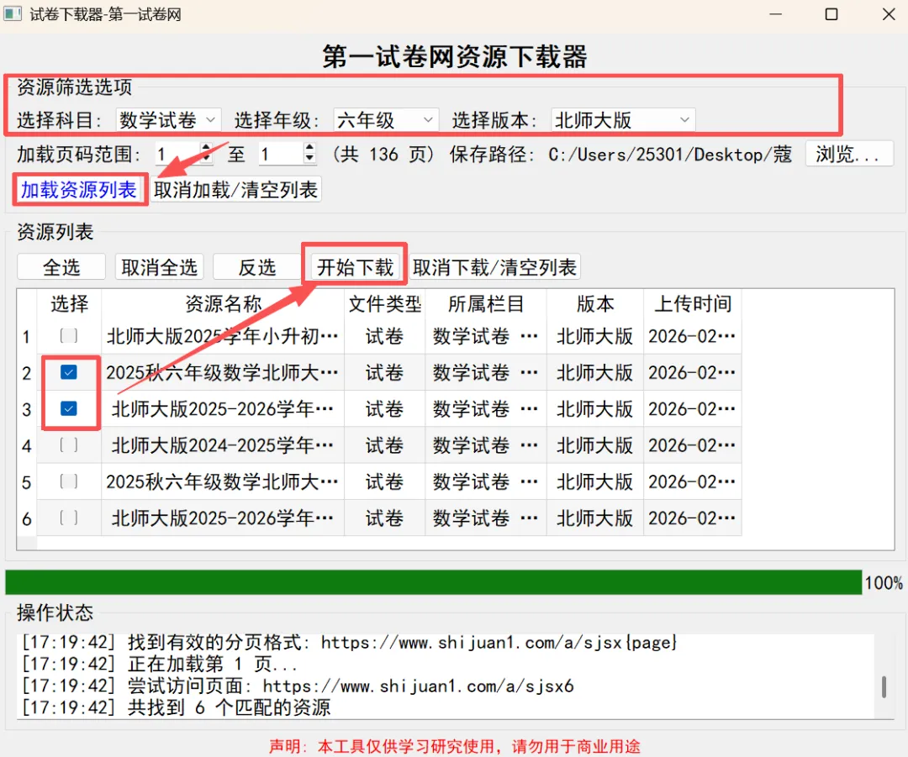Click 试卷 file type cell in row 1
The height and width of the screenshot is (757, 908).
(384, 336)
